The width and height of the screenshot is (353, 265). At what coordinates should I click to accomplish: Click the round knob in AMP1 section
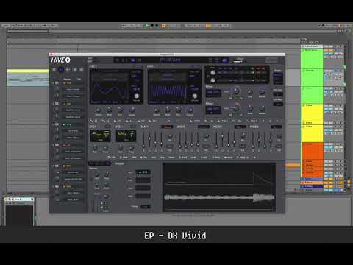point(170,137)
